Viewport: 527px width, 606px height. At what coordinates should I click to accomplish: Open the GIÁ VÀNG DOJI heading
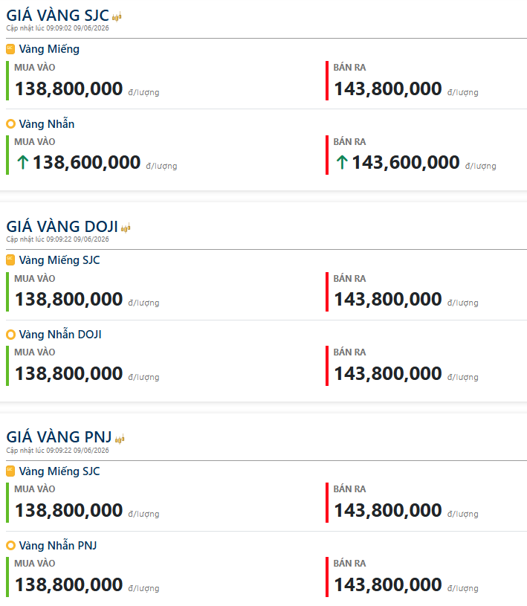click(62, 227)
